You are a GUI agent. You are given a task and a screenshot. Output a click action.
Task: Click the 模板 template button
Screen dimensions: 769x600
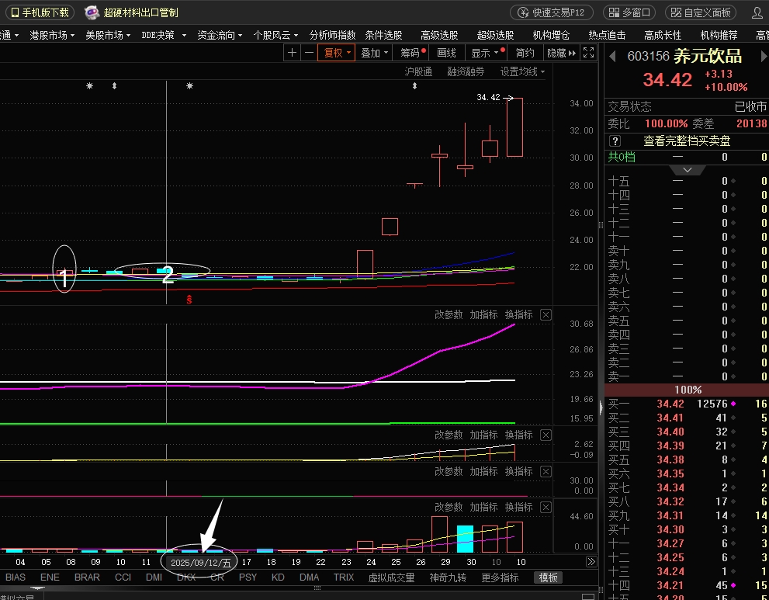549,577
